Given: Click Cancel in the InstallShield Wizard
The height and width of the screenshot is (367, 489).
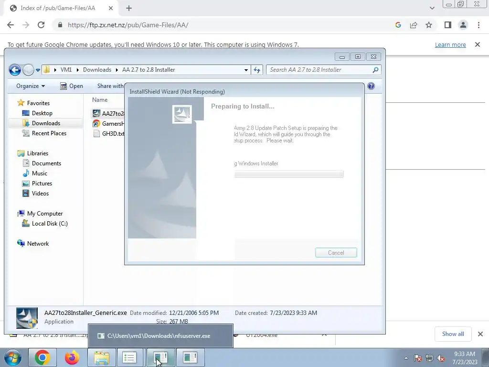Looking at the screenshot, I should pos(336,253).
